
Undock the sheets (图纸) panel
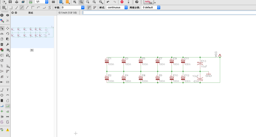tap(16, 13)
